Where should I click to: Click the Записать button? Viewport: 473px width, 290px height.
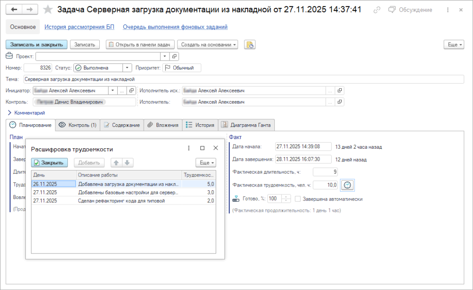pos(85,45)
